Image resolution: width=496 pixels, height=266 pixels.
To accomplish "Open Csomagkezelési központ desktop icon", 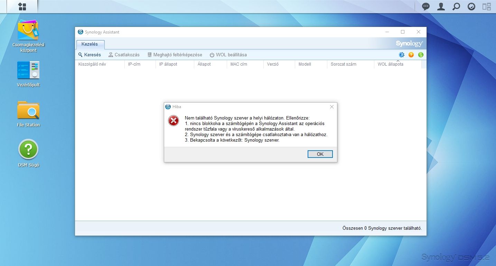I will pos(28,36).
